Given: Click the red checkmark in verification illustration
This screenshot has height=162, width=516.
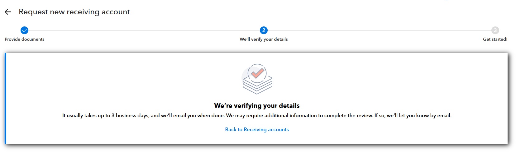Looking at the screenshot, I should pyautogui.click(x=258, y=73).
